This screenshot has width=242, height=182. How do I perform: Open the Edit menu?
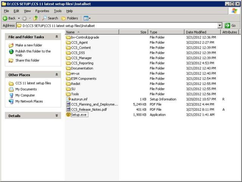click(16, 11)
